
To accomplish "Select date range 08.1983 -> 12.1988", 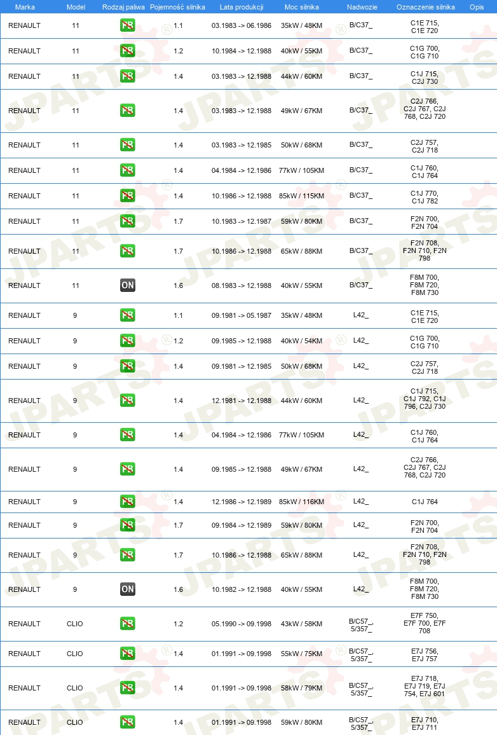I will (242, 285).
